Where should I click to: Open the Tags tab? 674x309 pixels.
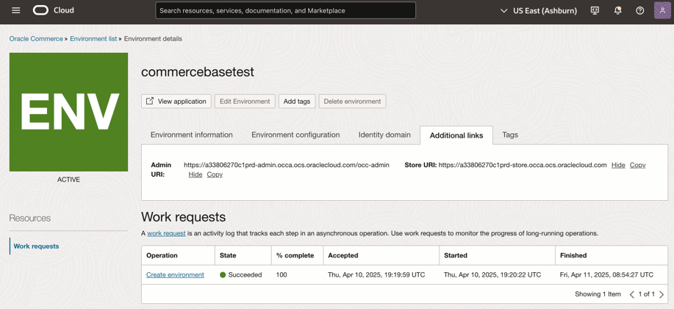pos(510,135)
